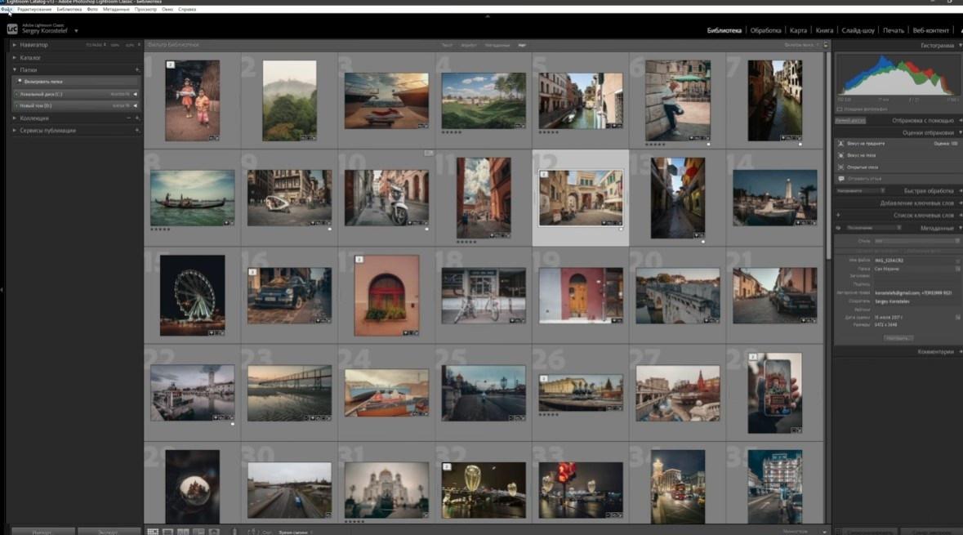Expand the Каталог panel
The image size is (963, 535).
click(14, 58)
